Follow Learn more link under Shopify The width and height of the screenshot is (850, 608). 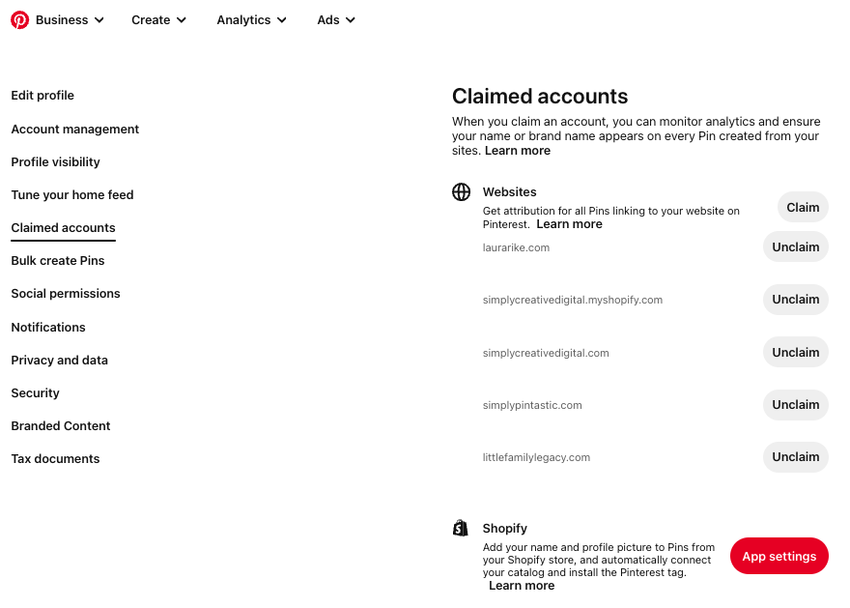522,586
